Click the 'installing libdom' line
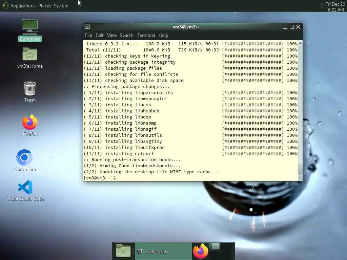 click(190, 117)
